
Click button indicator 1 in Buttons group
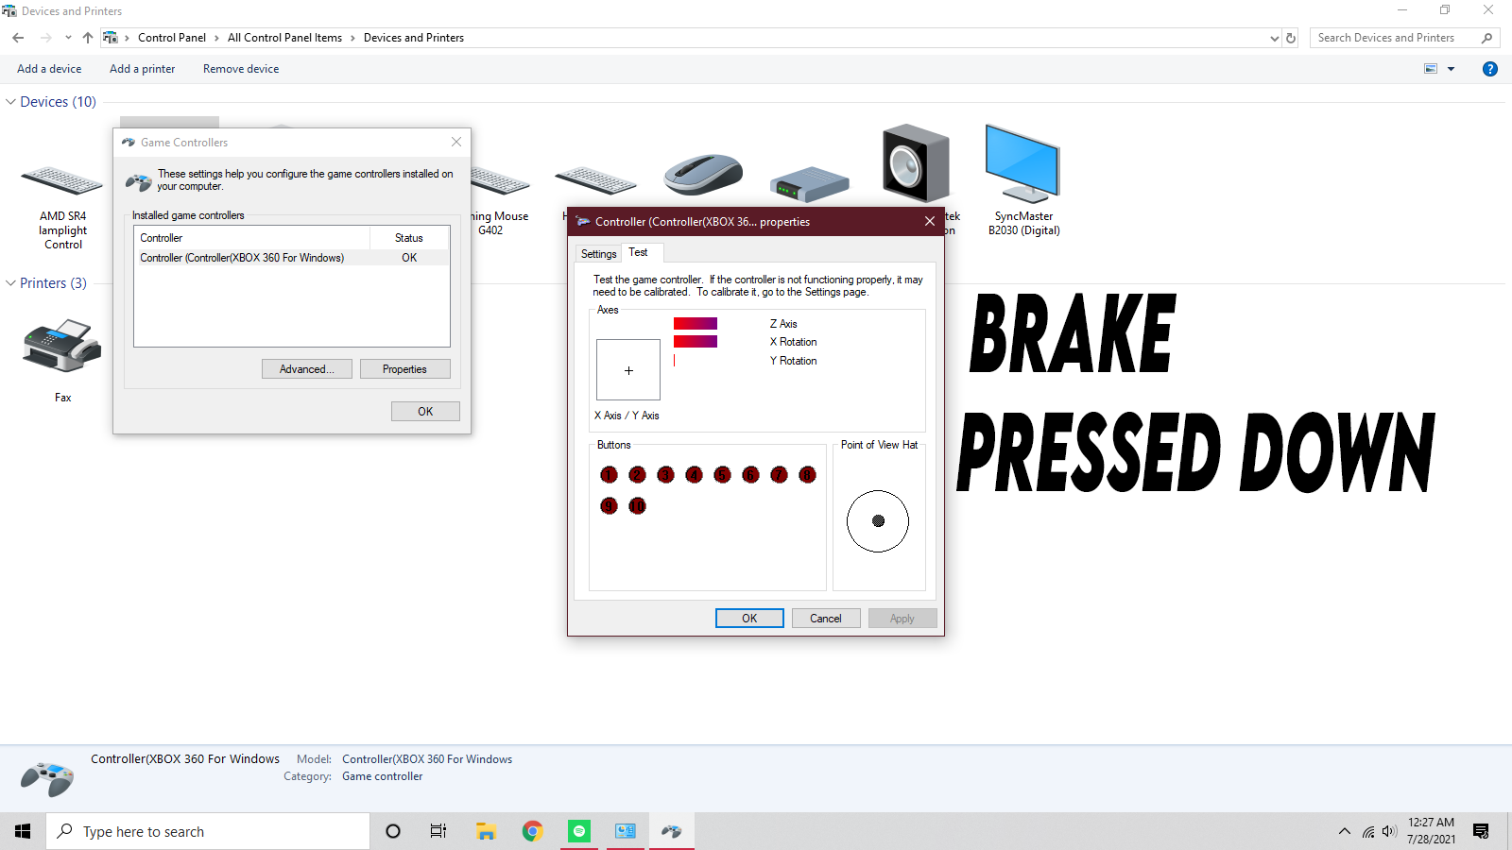point(609,474)
